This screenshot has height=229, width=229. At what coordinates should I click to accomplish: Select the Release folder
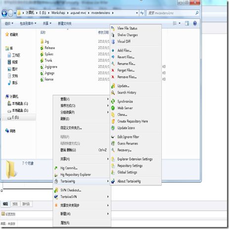tap(48, 48)
